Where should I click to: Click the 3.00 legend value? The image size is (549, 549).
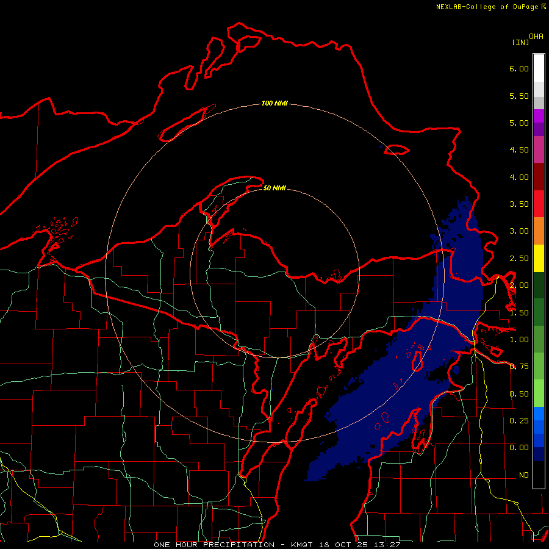[x=519, y=231]
